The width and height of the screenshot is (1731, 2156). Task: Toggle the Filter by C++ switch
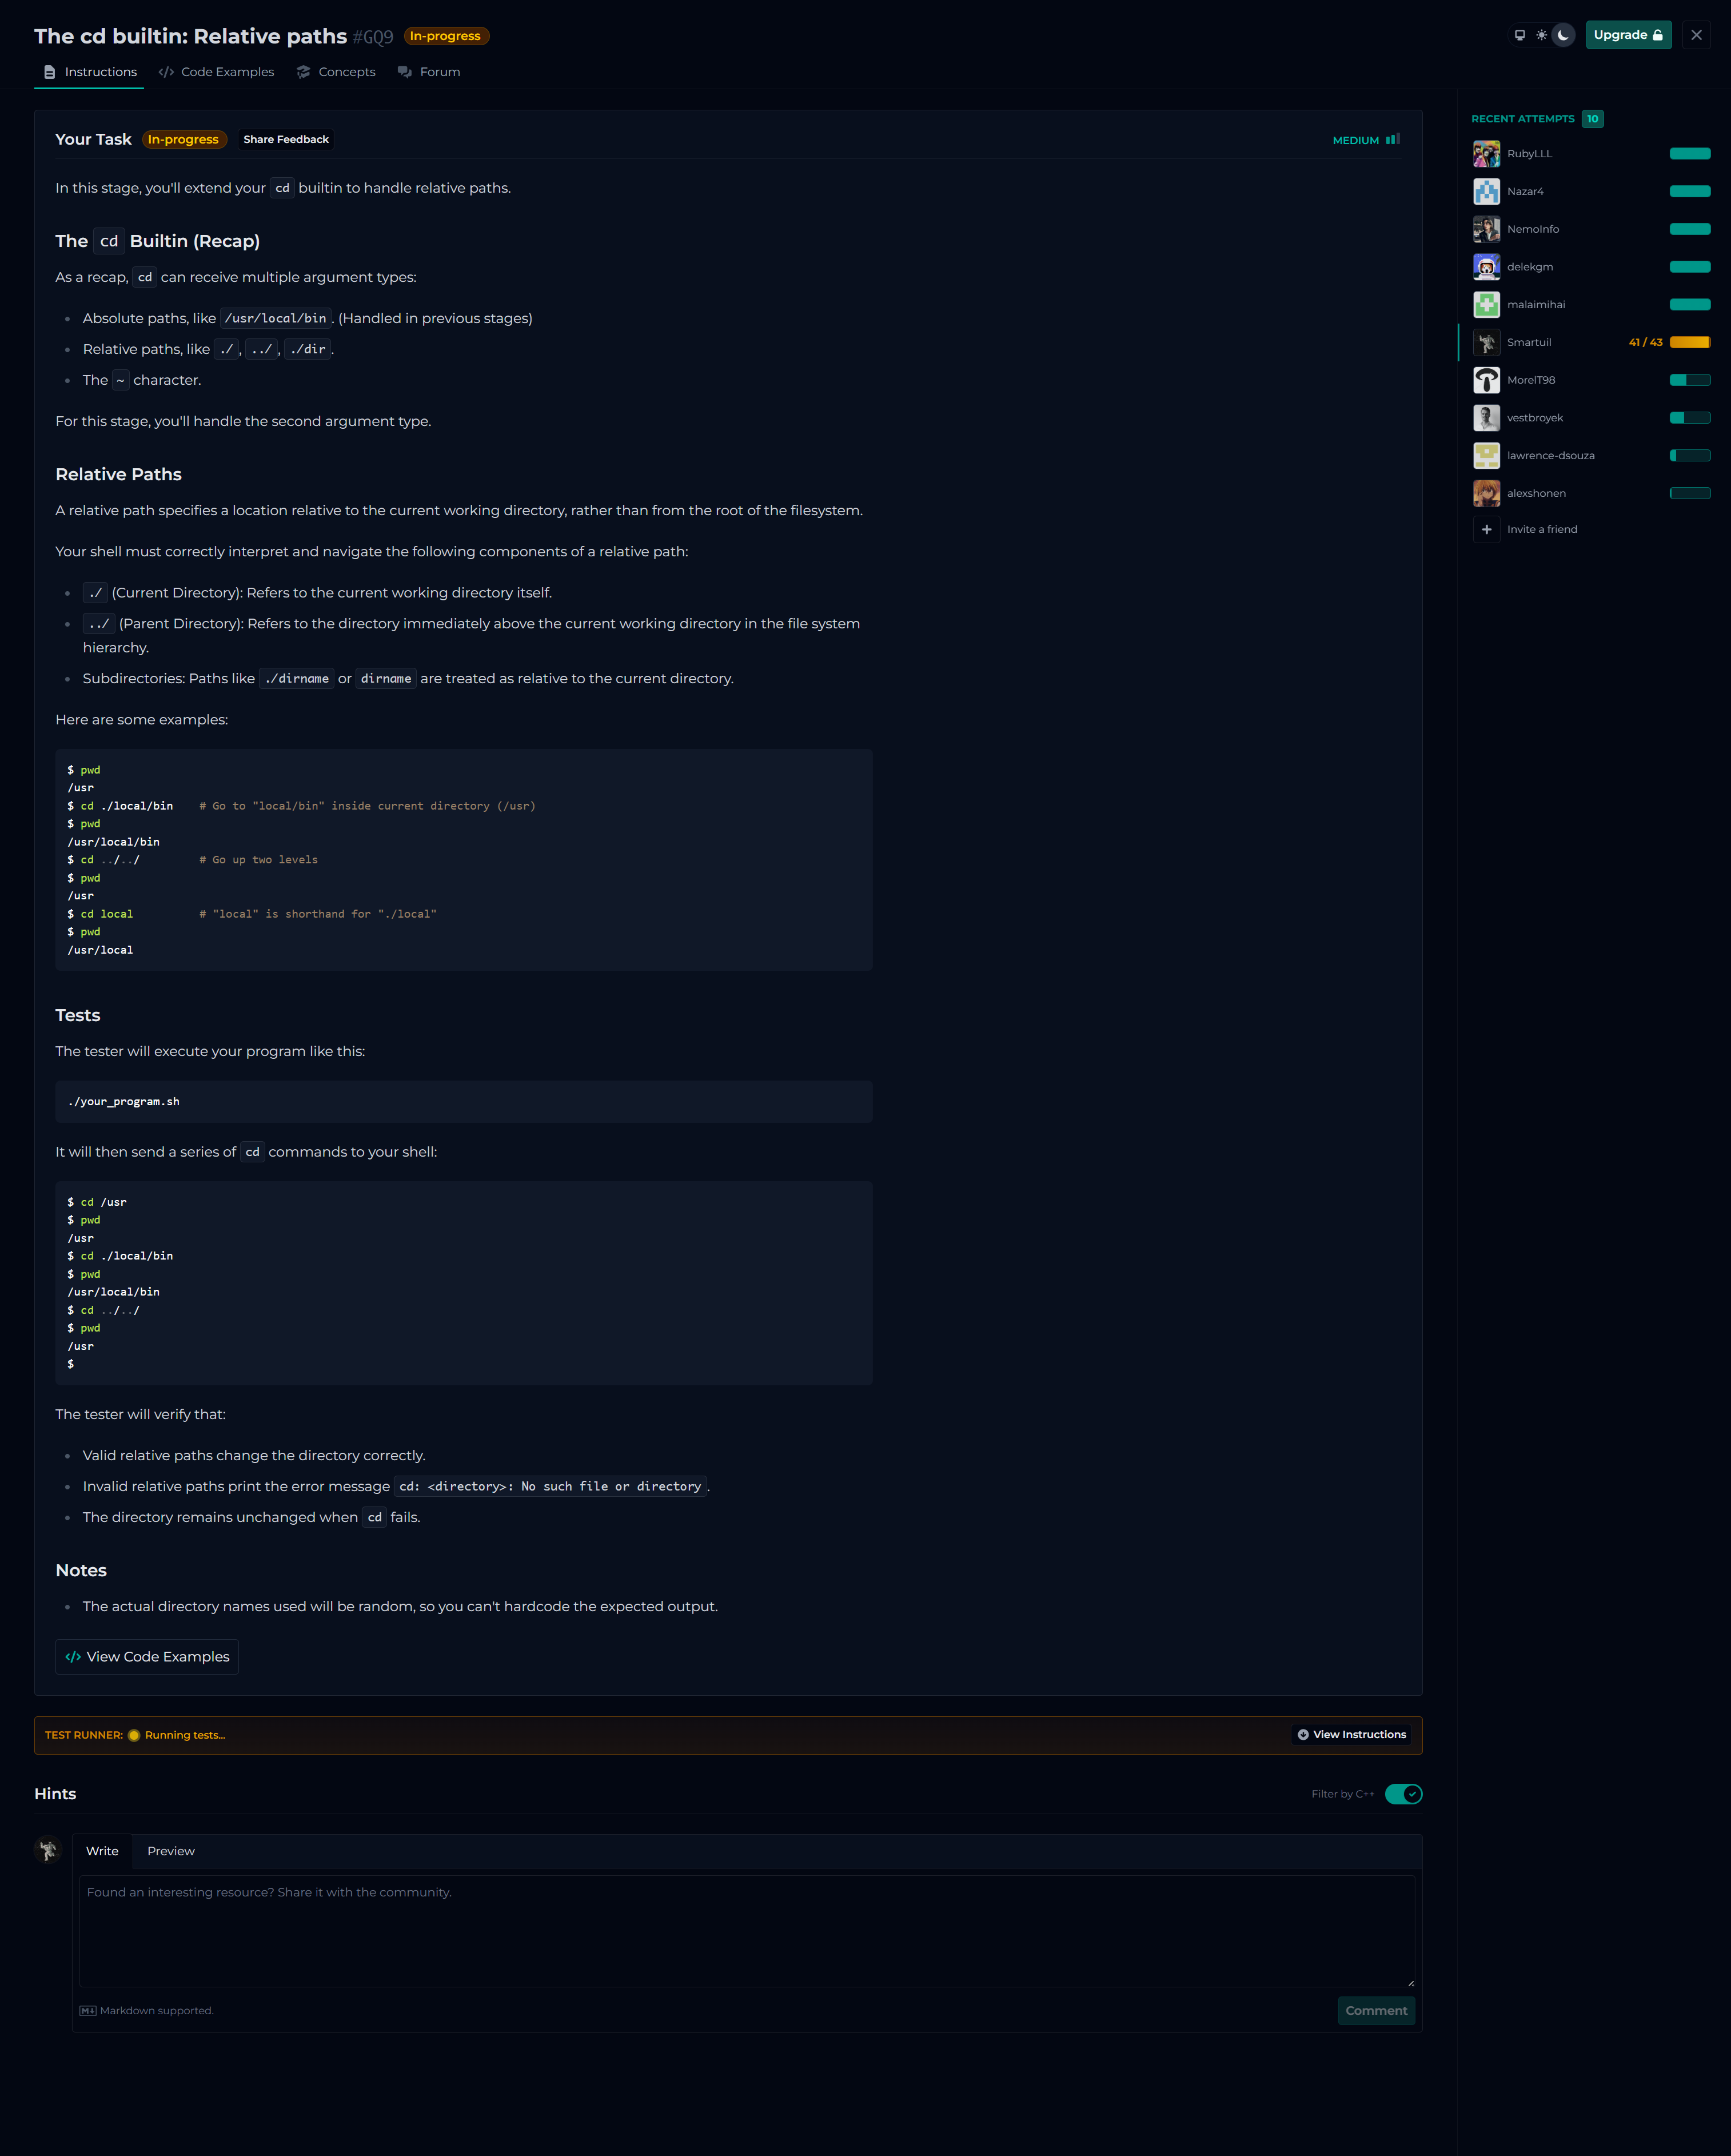[1403, 1794]
